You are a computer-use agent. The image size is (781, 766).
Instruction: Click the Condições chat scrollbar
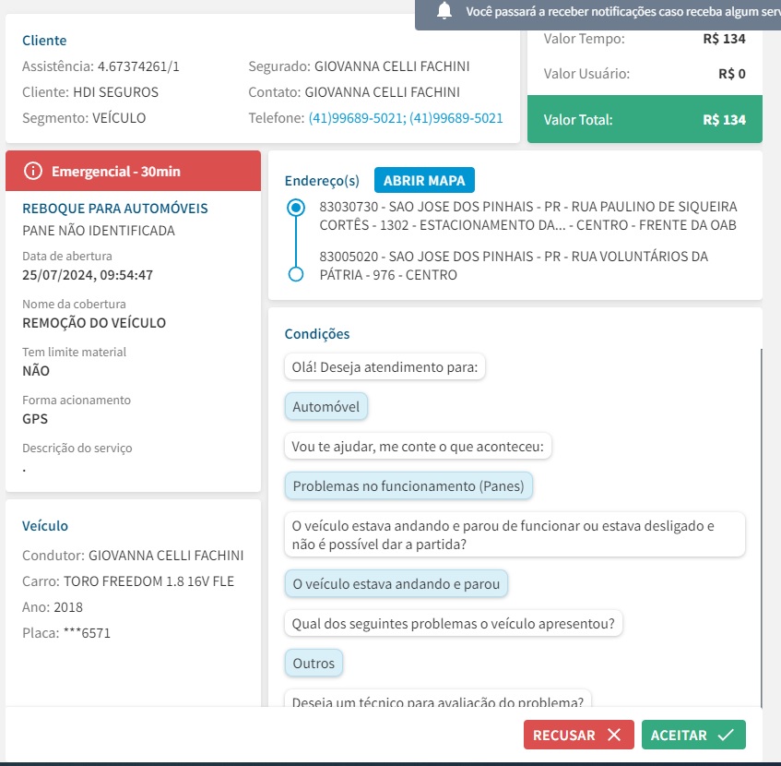(x=761, y=528)
